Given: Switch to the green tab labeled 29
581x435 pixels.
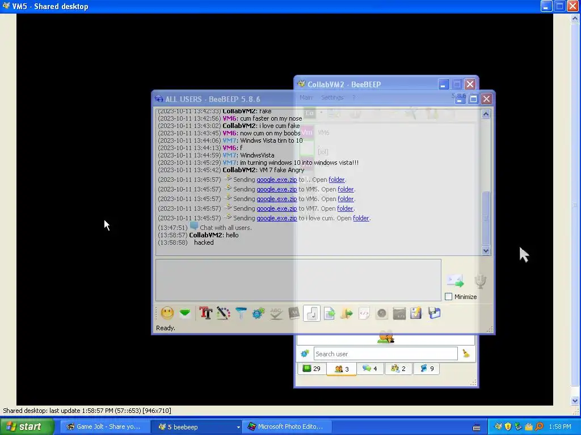Looking at the screenshot, I should point(311,369).
